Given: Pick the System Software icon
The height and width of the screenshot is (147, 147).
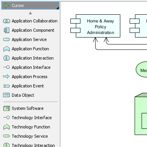Looking at the screenshot, I should (7, 108).
